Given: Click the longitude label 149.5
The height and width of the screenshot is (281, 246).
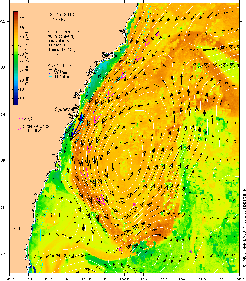Looking at the screenshot, I should [x=9, y=279].
